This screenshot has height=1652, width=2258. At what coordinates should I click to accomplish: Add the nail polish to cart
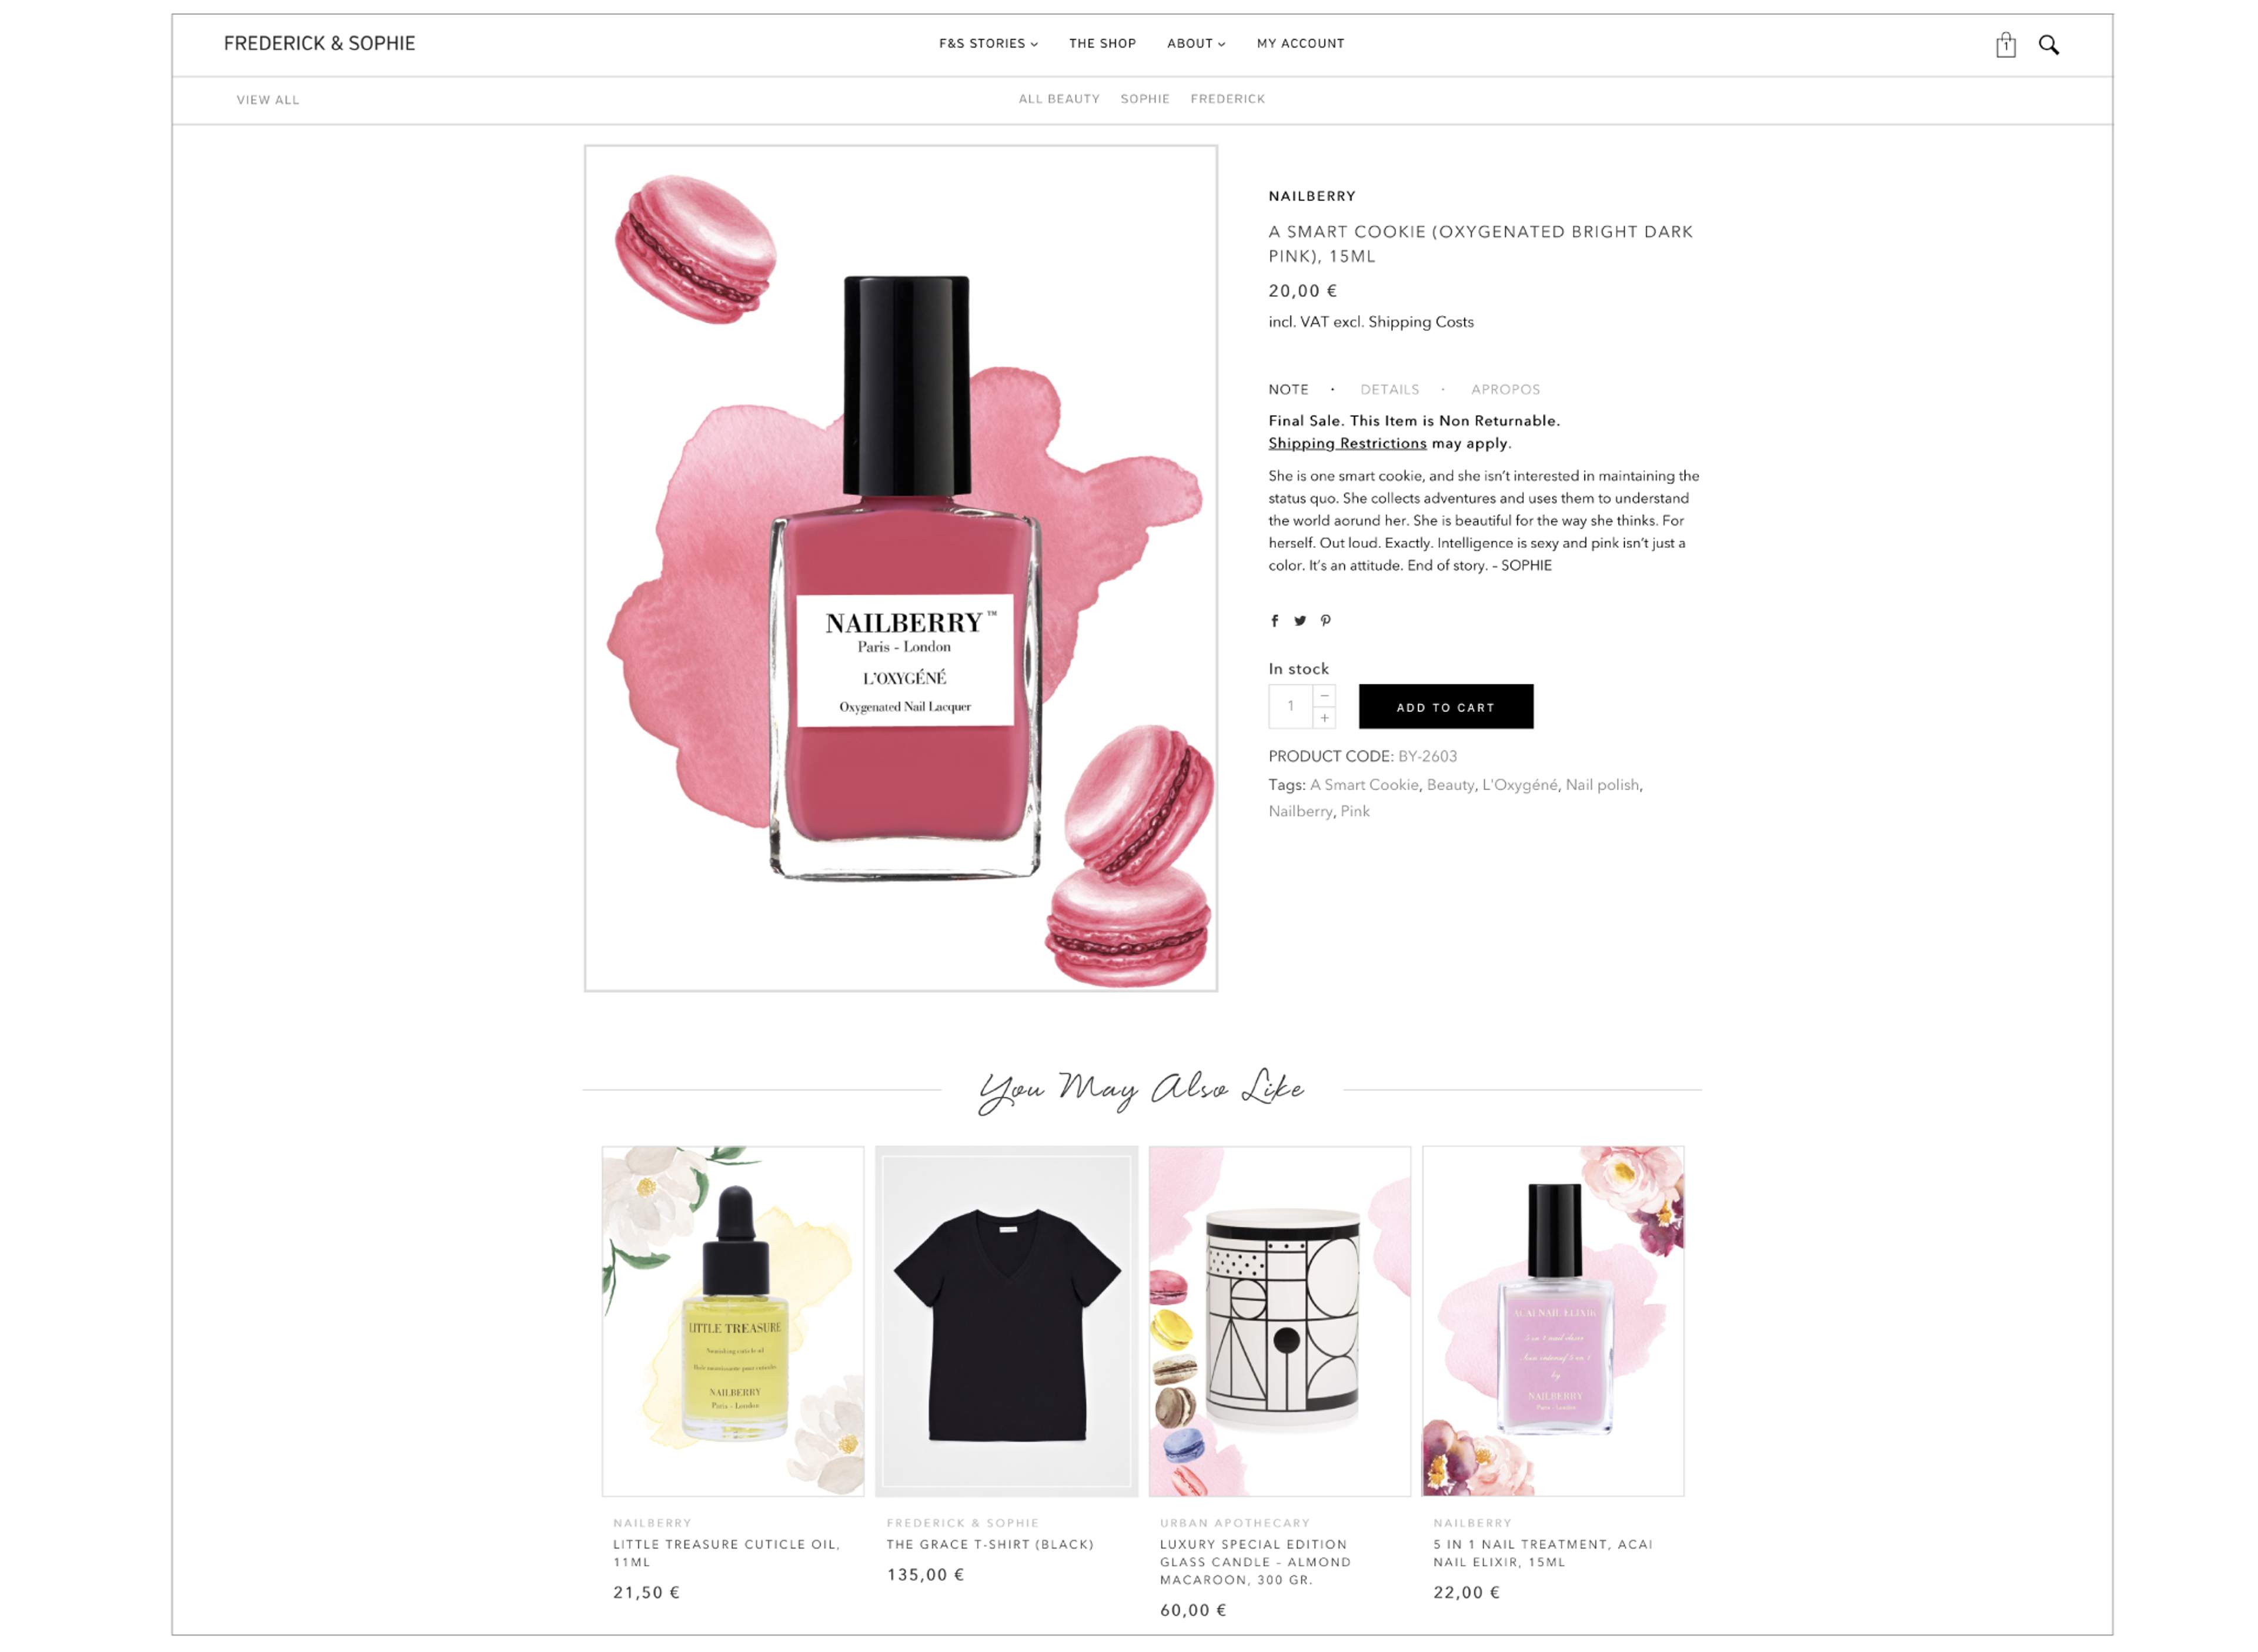[x=1445, y=707]
